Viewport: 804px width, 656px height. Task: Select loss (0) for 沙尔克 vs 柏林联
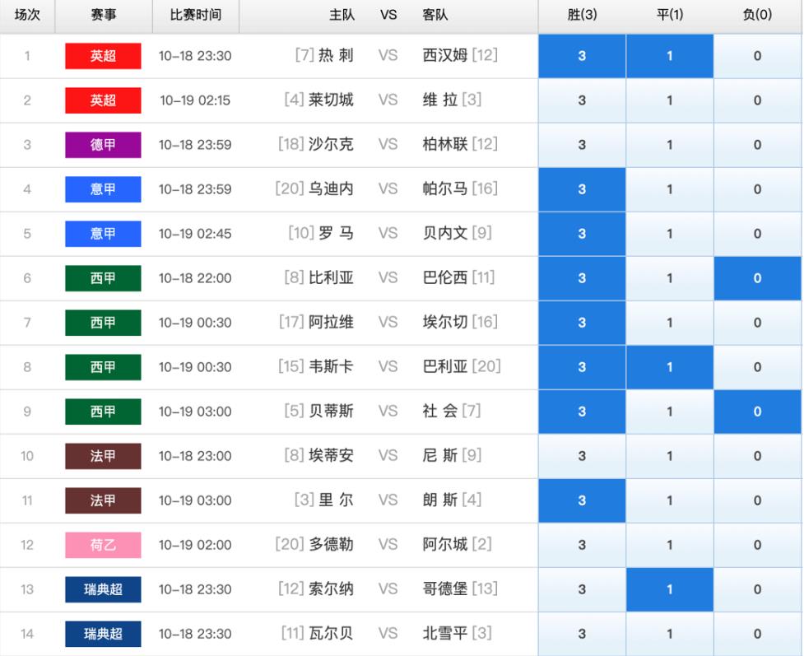pyautogui.click(x=757, y=145)
